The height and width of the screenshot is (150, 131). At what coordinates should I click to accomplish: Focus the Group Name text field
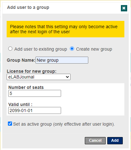[x=62, y=60]
